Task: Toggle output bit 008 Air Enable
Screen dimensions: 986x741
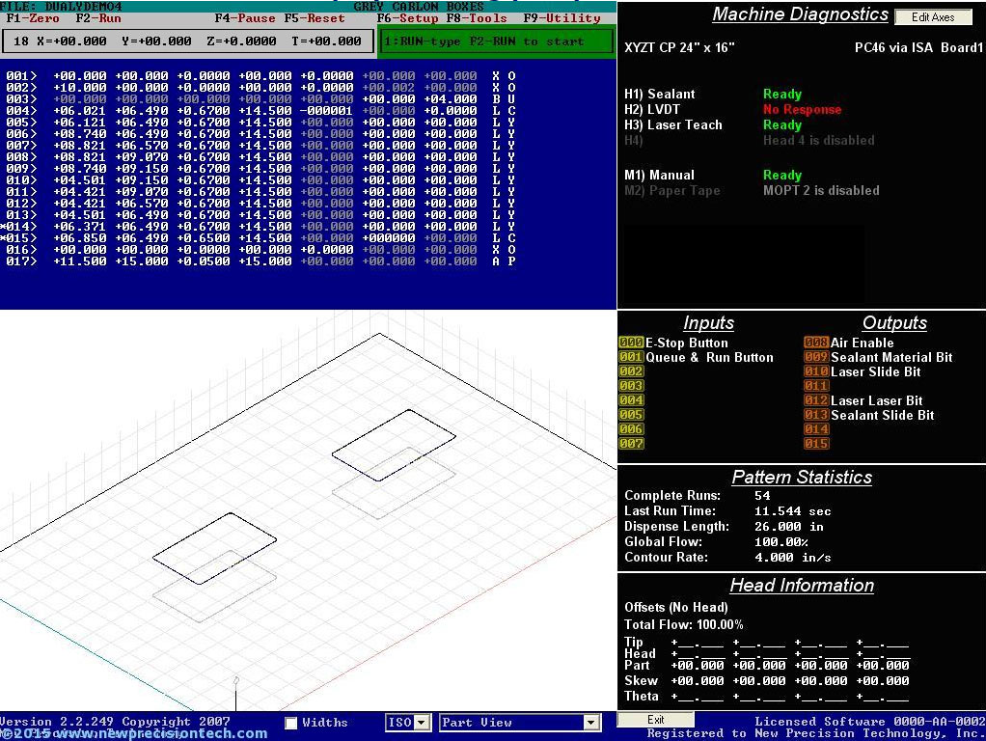Action: click(816, 343)
